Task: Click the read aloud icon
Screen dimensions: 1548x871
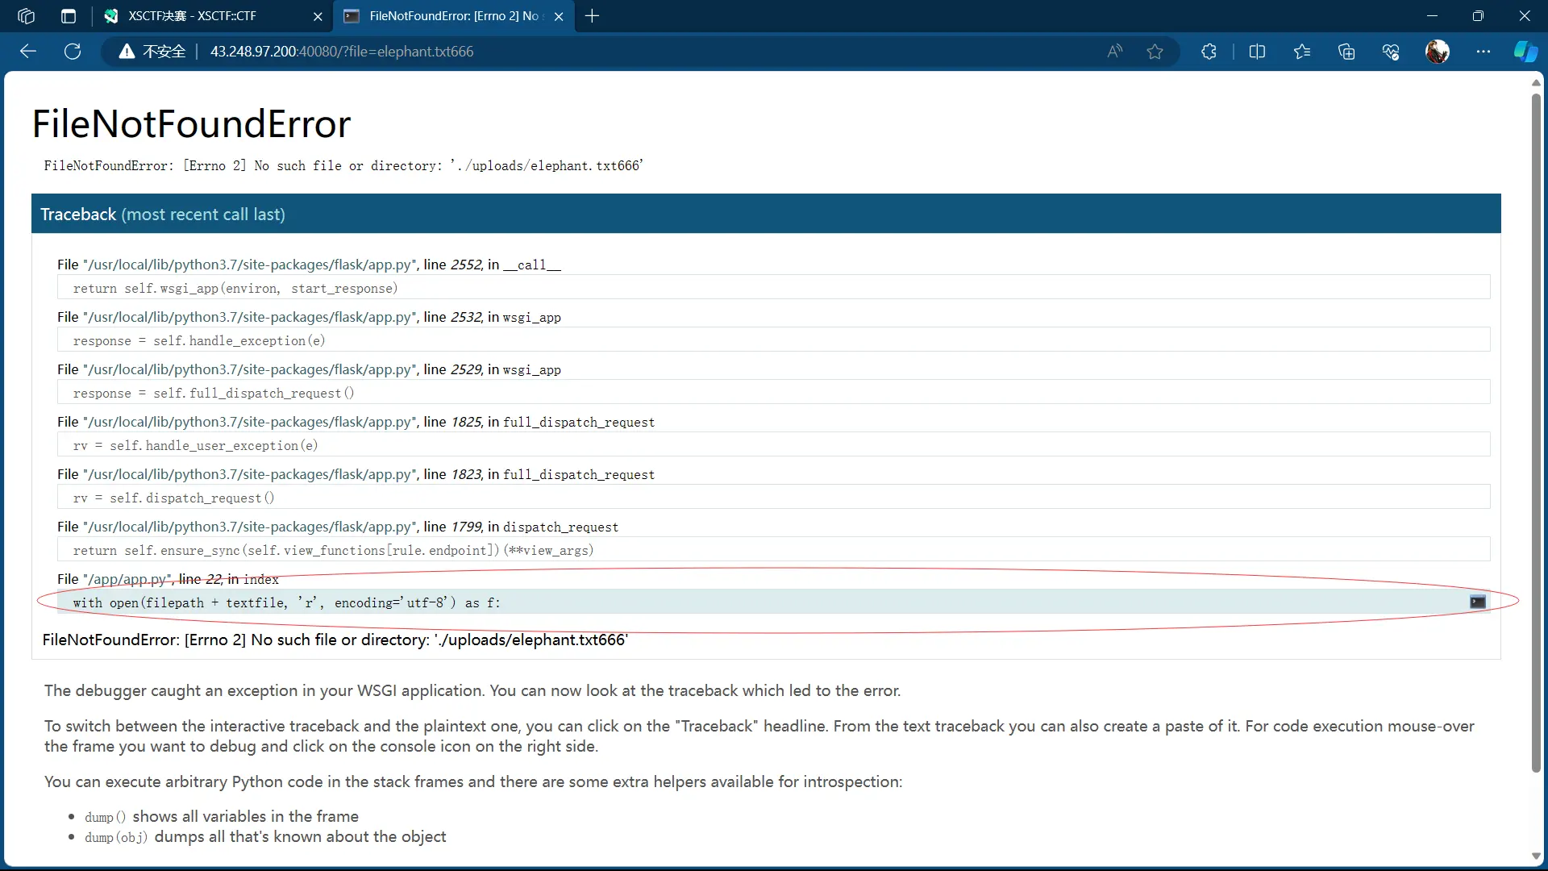Action: [1114, 52]
